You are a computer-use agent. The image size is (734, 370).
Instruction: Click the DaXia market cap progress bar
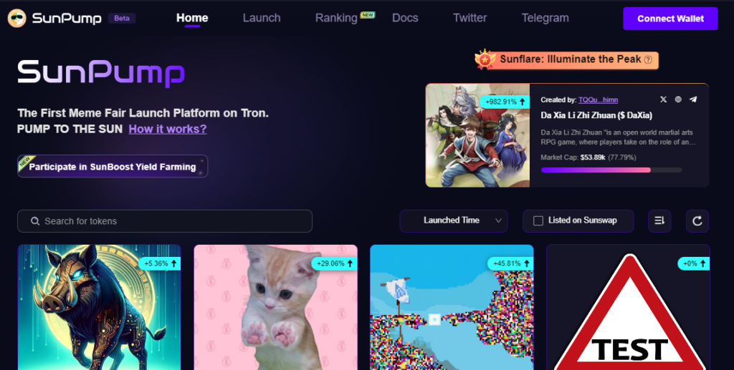611,170
